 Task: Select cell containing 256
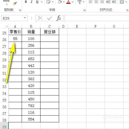(31, 45)
